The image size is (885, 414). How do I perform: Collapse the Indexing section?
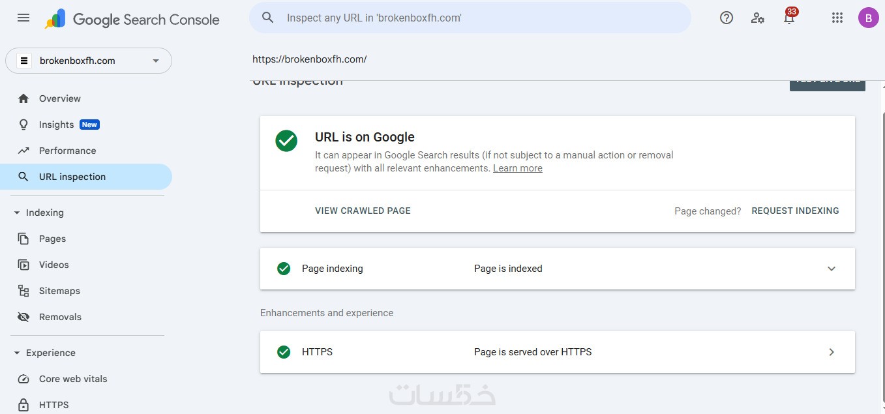(x=17, y=213)
